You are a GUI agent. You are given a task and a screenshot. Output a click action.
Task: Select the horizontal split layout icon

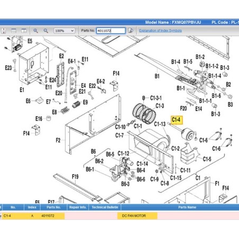click(14, 31)
